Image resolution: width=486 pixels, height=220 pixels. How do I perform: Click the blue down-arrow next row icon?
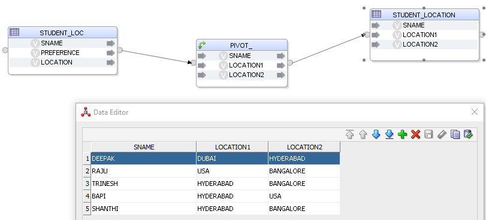376,135
